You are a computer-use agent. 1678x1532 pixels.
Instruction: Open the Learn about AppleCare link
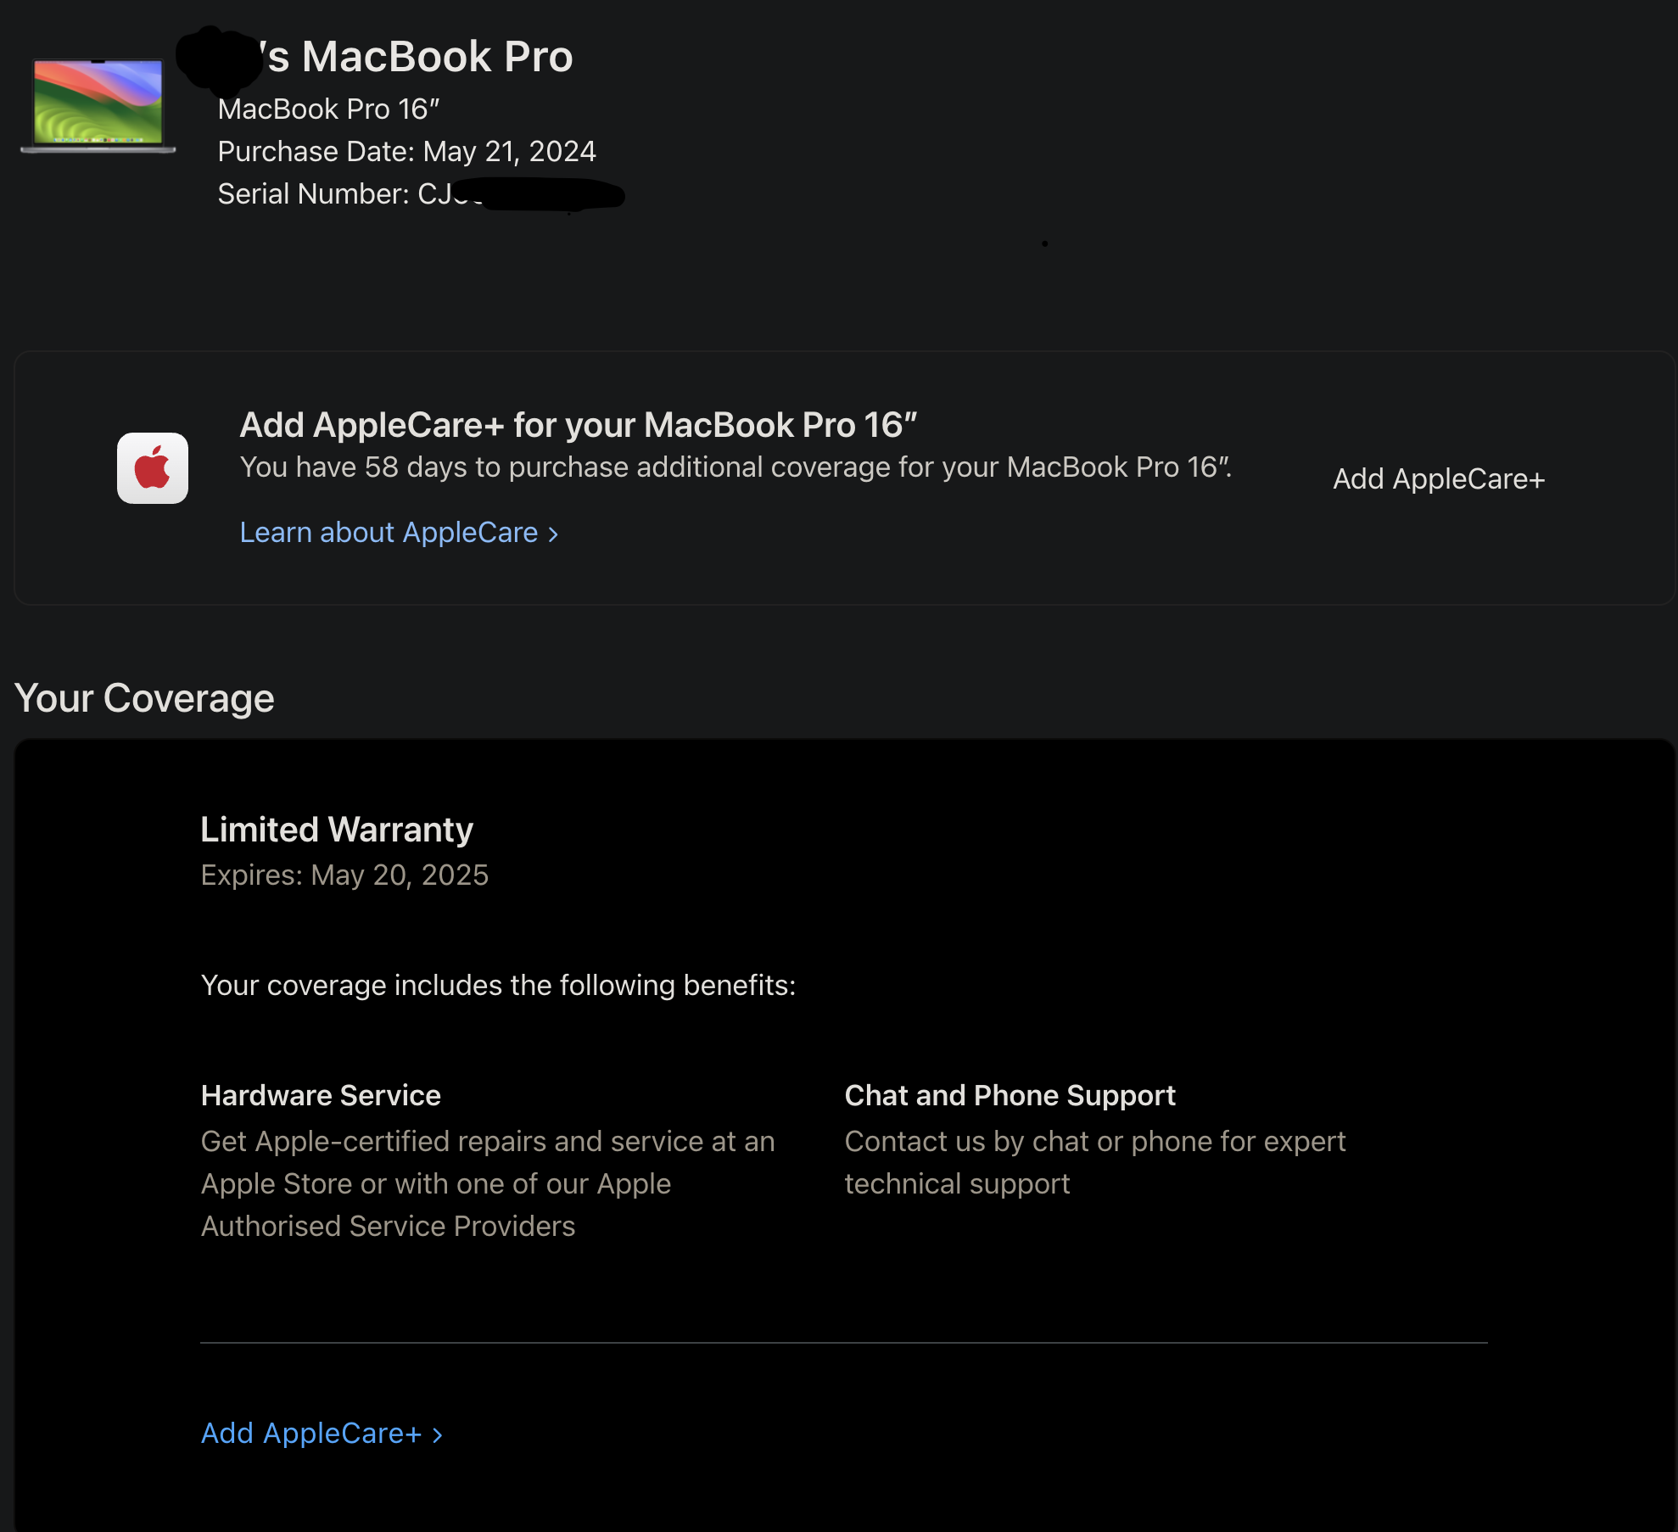tap(389, 533)
